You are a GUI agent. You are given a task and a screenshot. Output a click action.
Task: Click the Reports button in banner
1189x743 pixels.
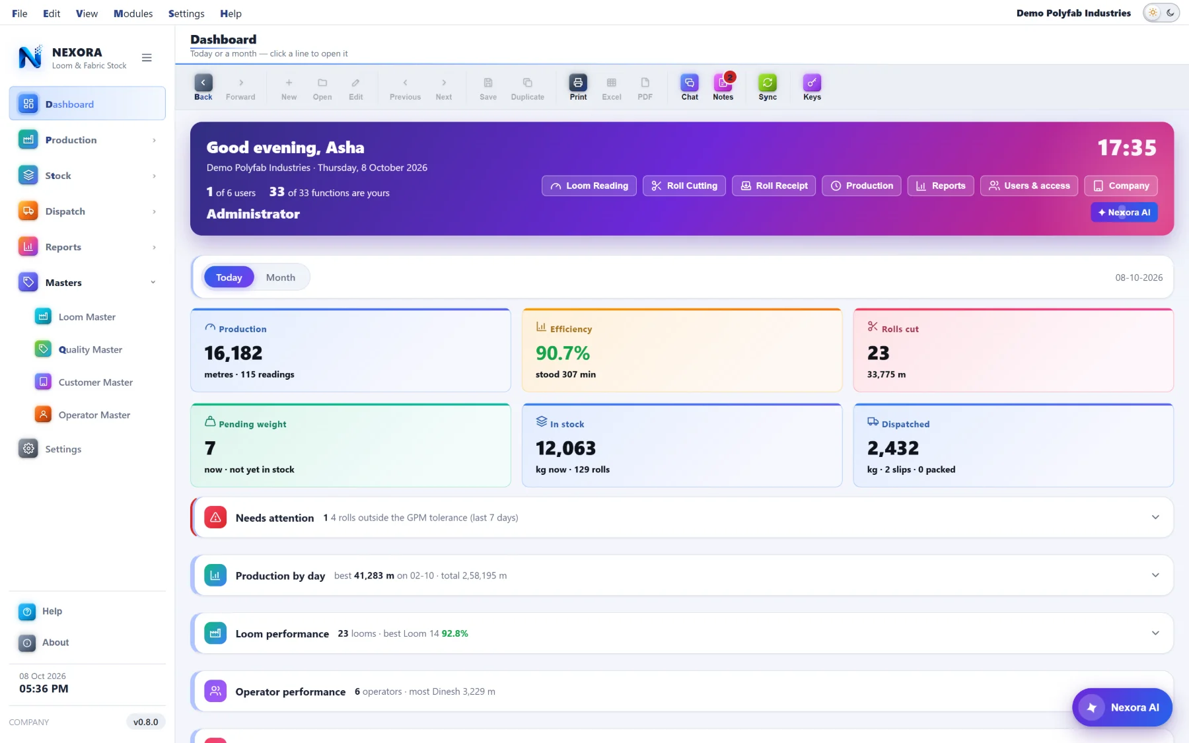click(941, 186)
